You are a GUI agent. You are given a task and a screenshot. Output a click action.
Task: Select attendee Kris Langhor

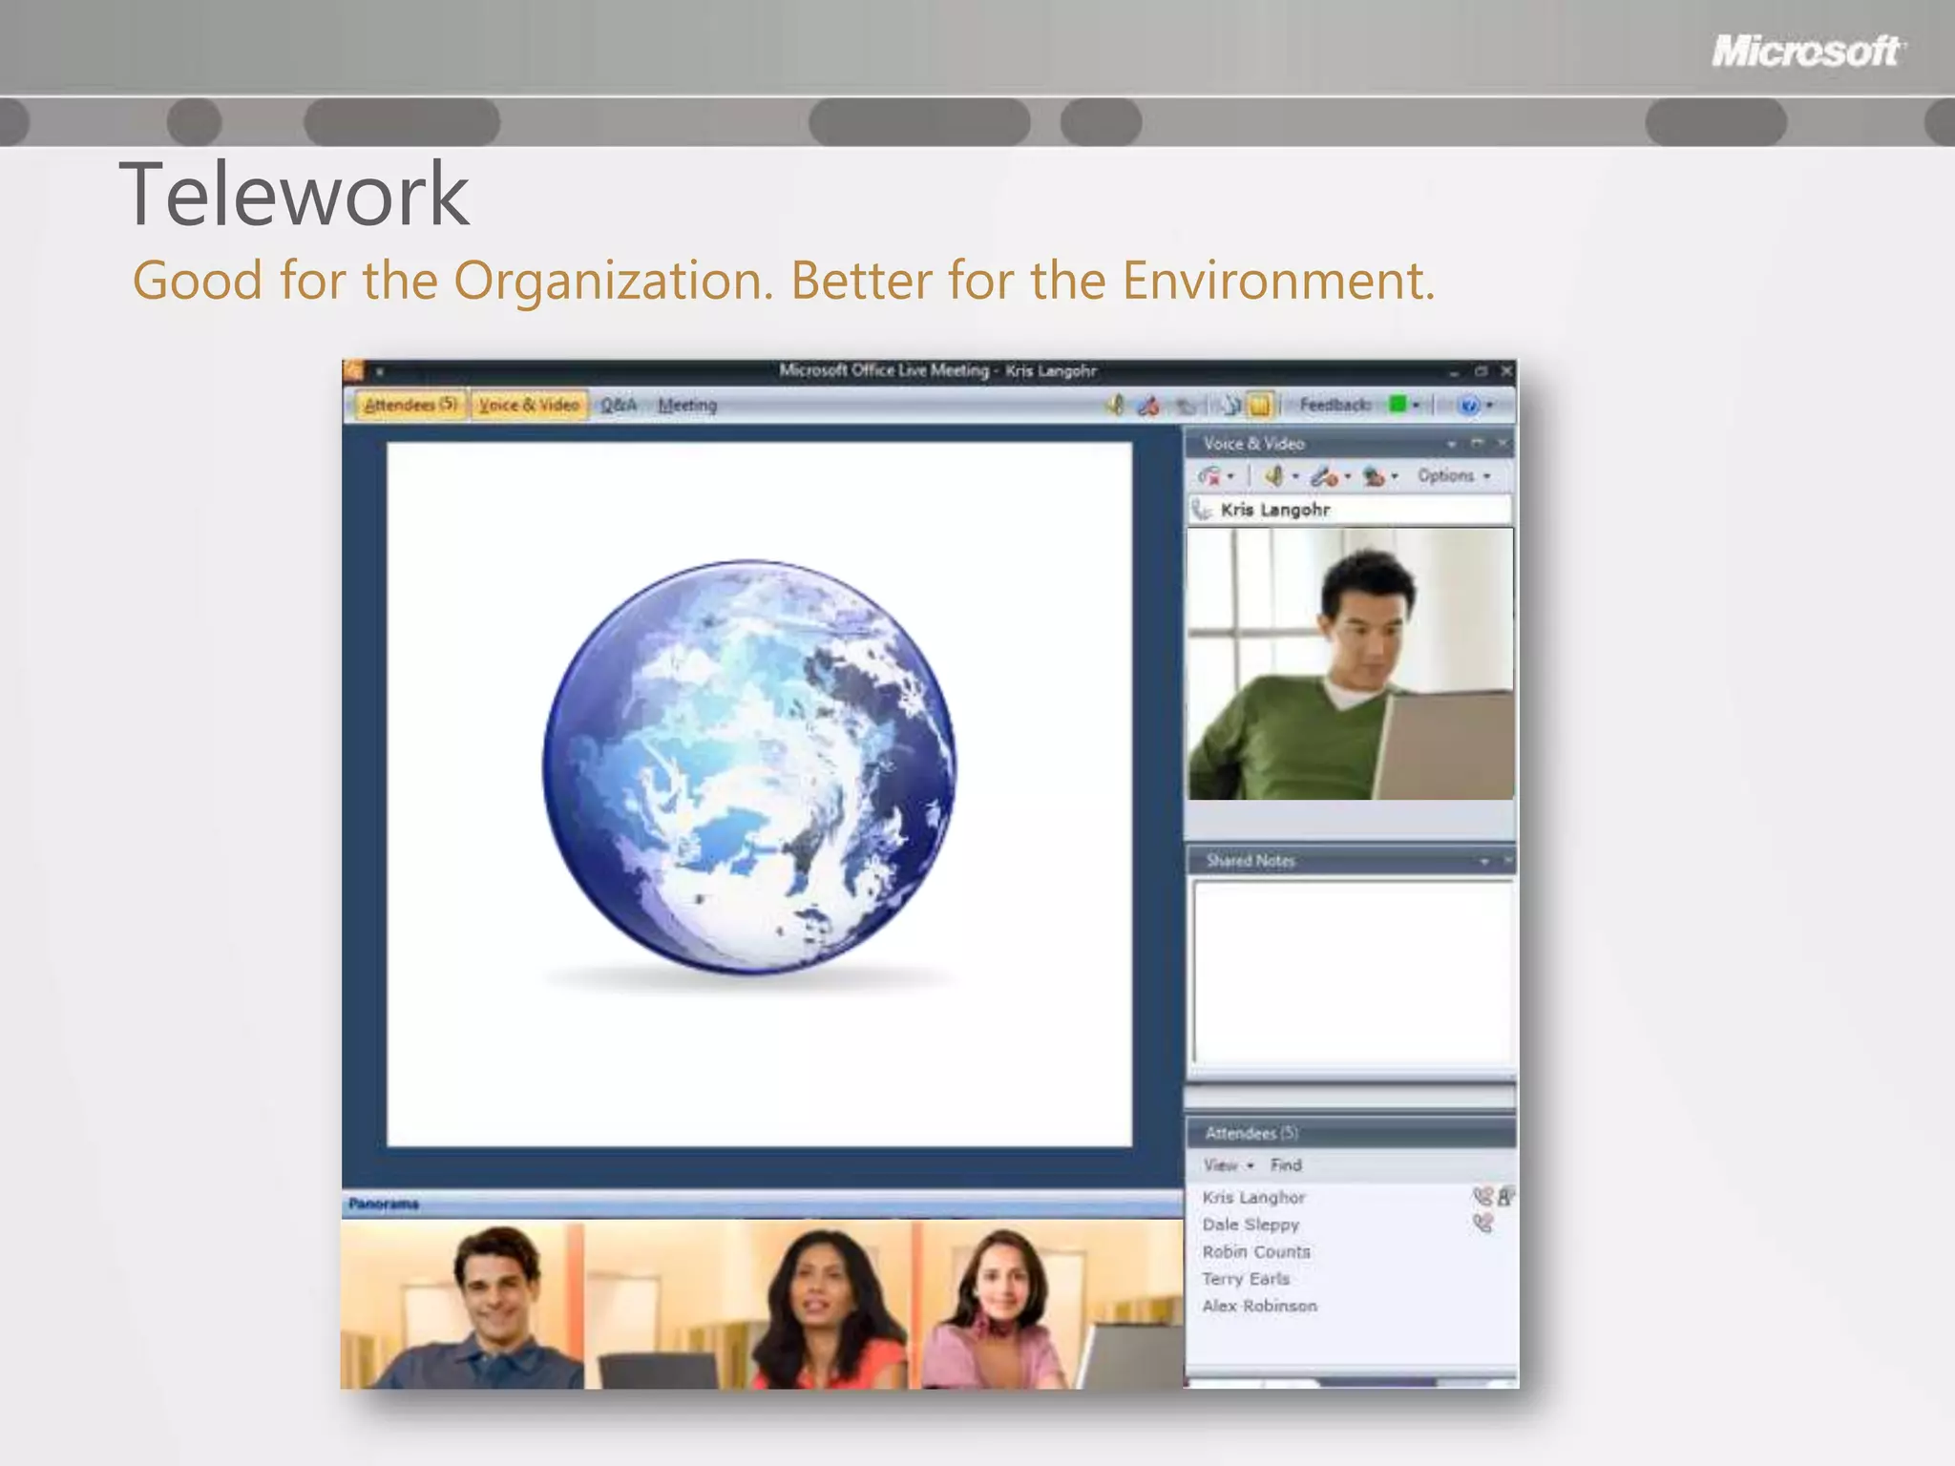(x=1253, y=1197)
